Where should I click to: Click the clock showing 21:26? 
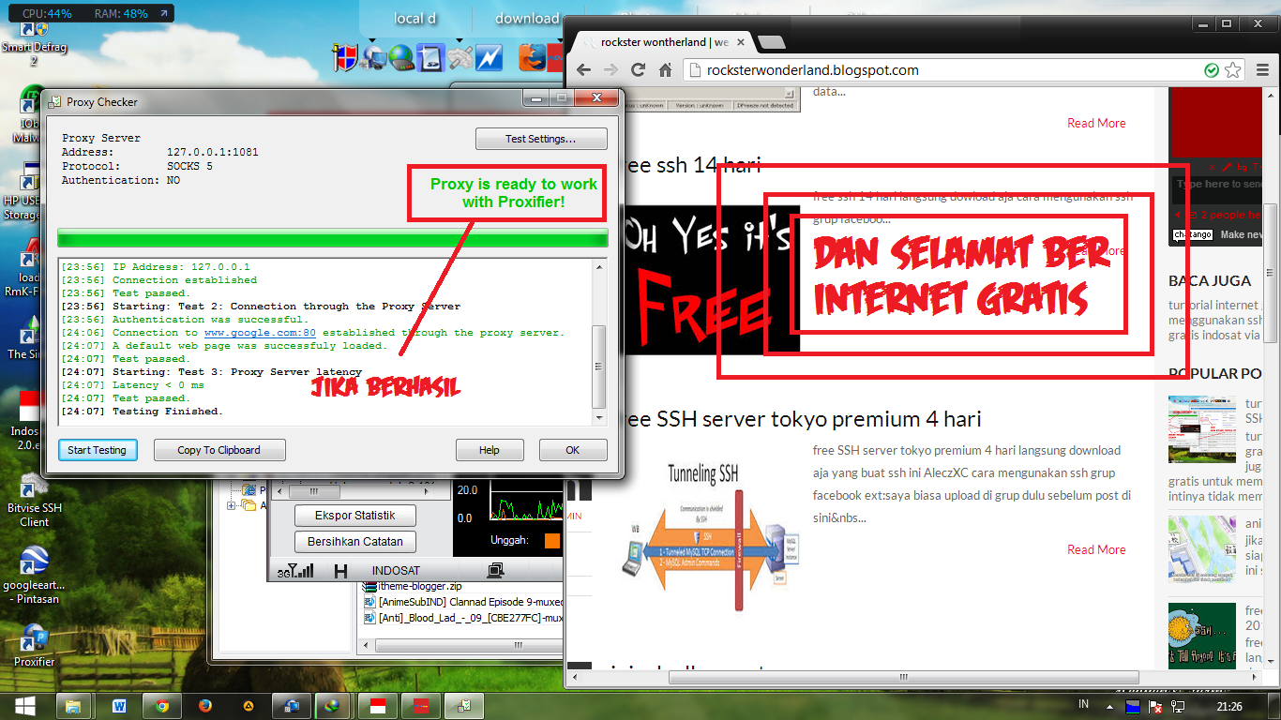coord(1228,706)
